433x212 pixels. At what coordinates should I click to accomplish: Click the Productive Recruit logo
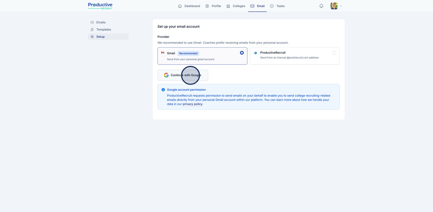(x=100, y=6)
